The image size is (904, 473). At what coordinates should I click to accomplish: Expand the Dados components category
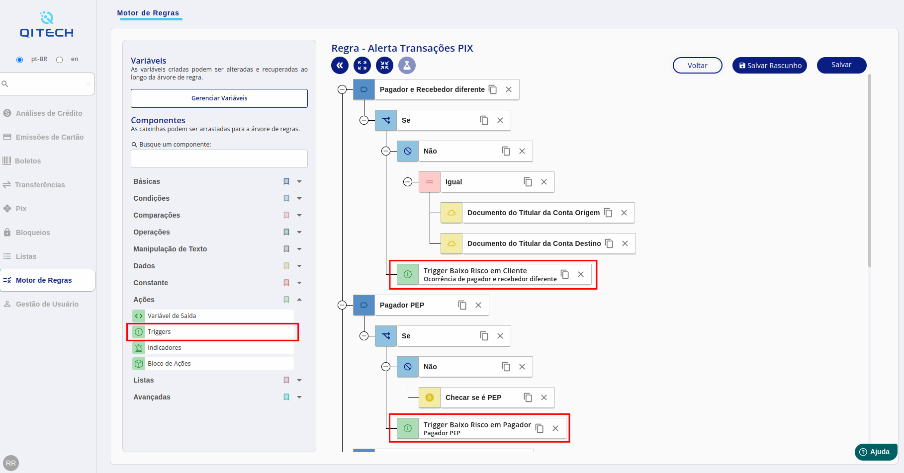click(299, 266)
